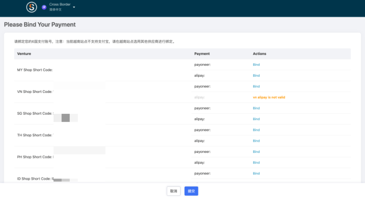Click 'payoneer:' label in TH row
The width and height of the screenshot is (365, 199).
pyautogui.click(x=202, y=130)
